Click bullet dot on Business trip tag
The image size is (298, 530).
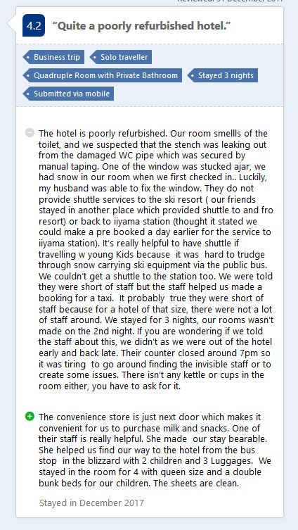[x=27, y=57]
